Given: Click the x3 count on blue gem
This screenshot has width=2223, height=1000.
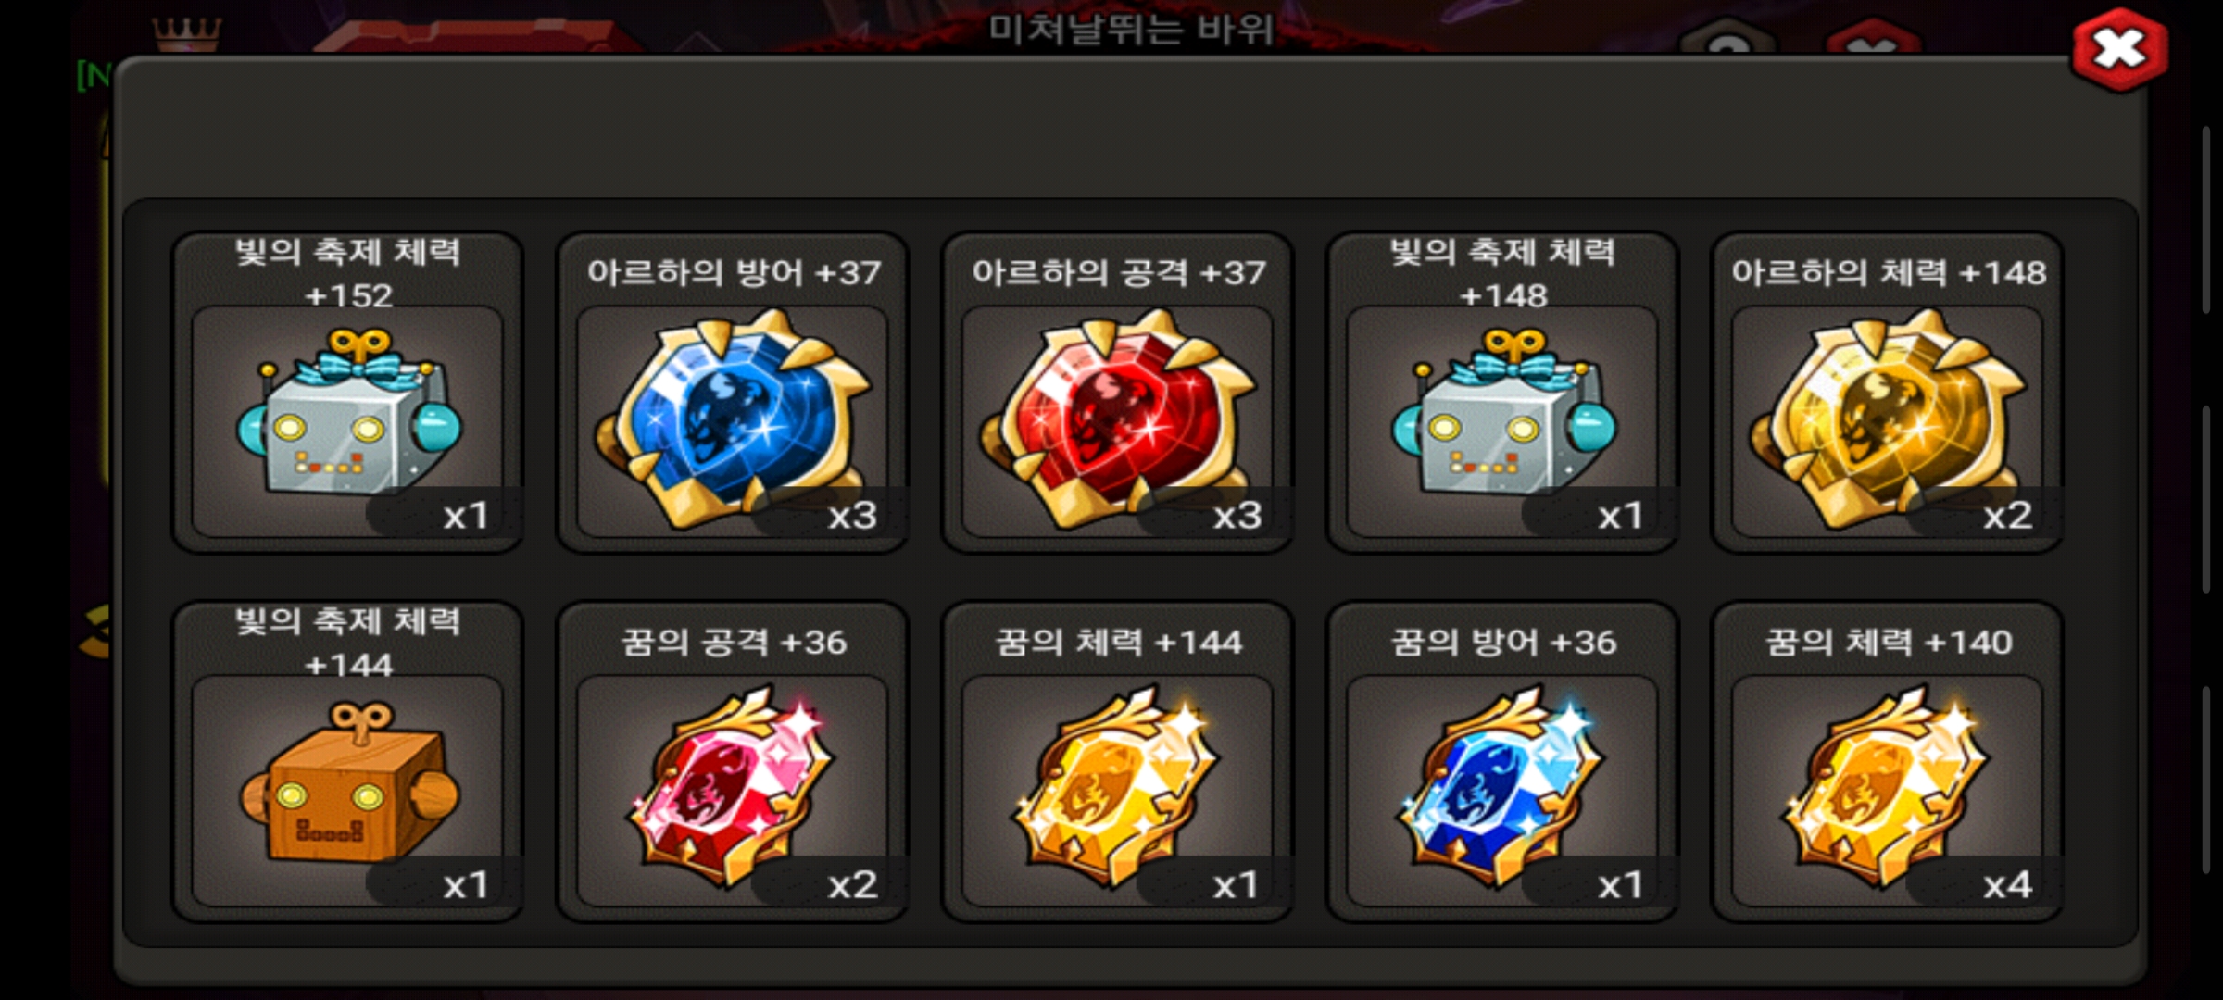Looking at the screenshot, I should [x=852, y=515].
